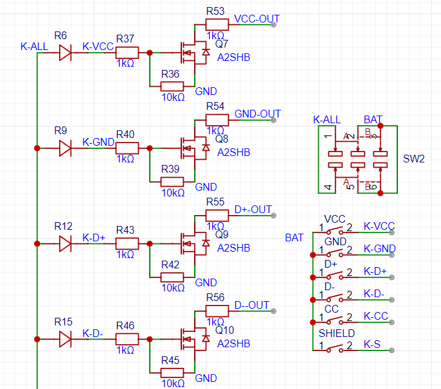441x389 pixels.
Task: Select resistor R56 body
Action: point(217,311)
